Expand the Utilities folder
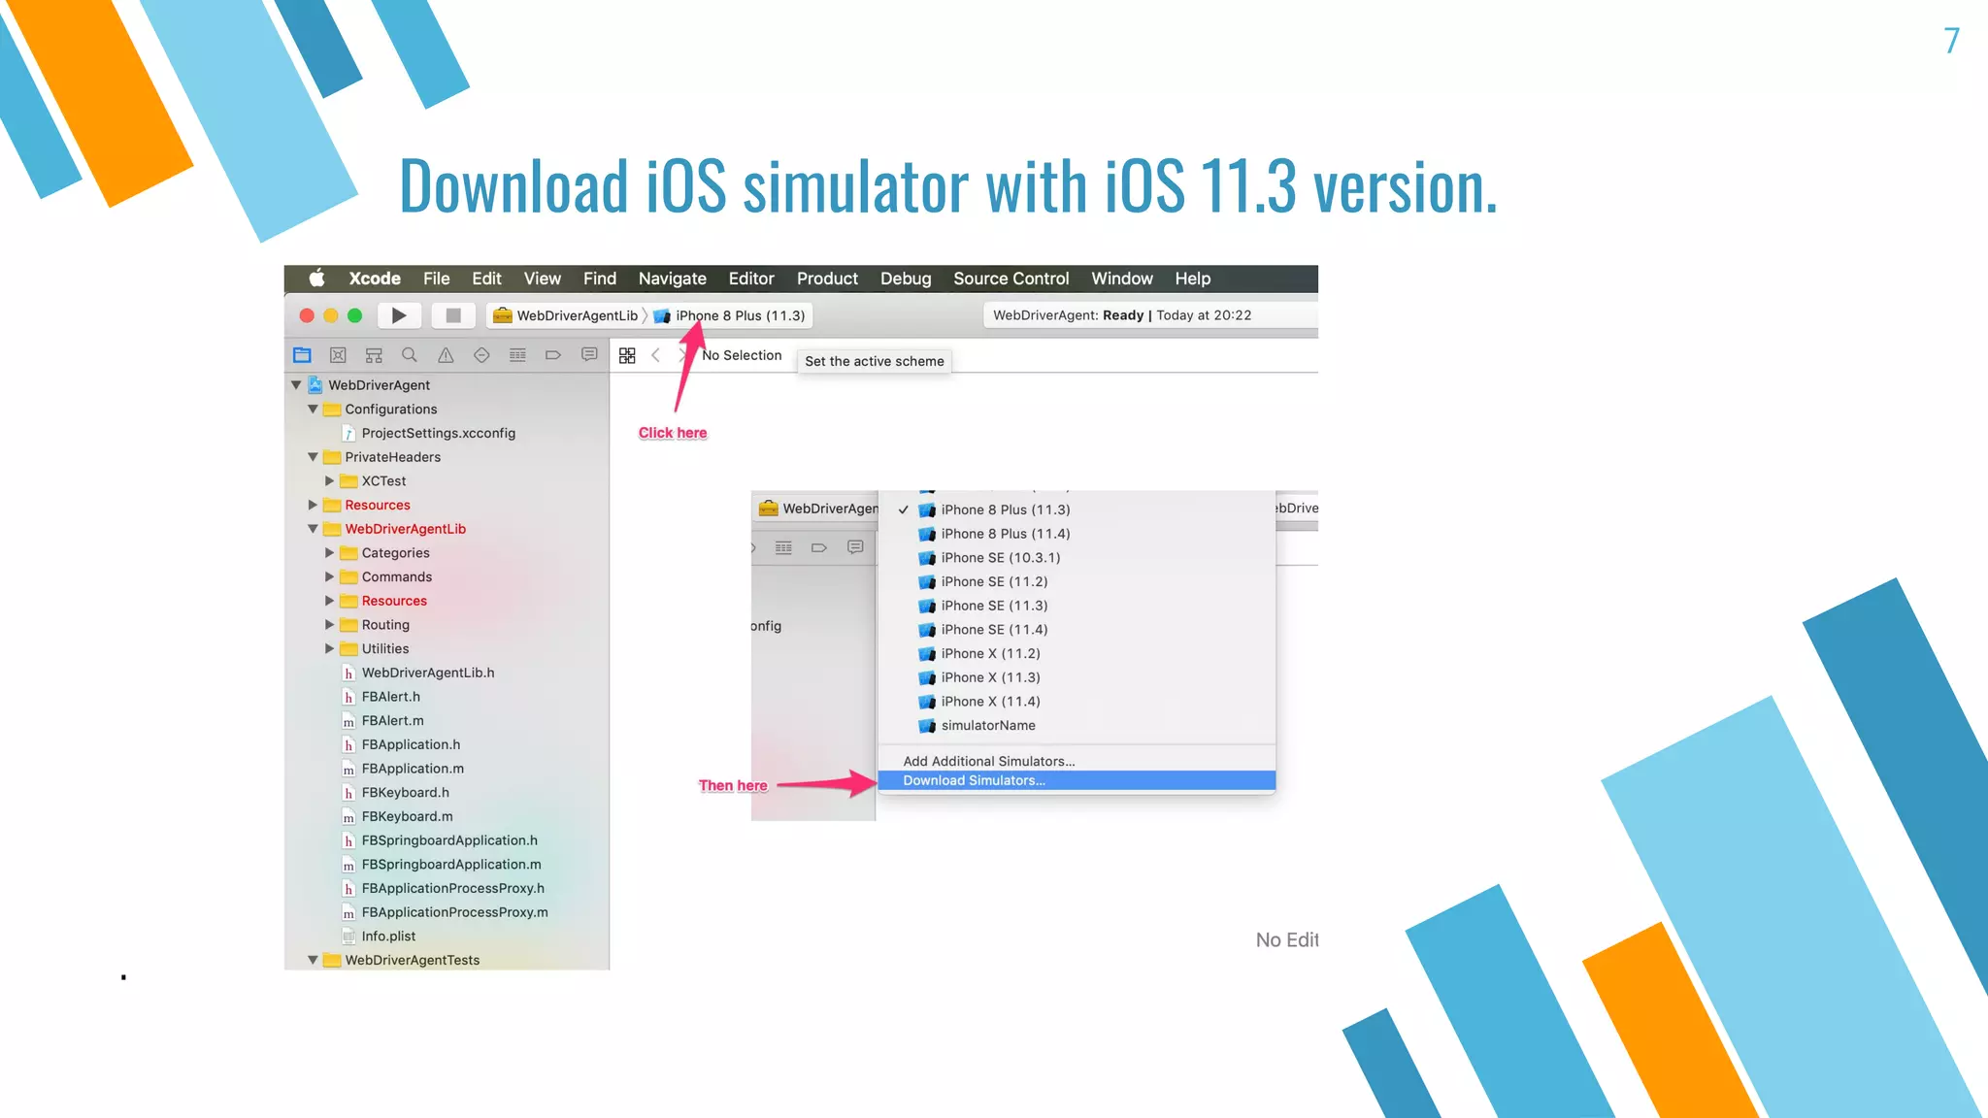This screenshot has width=1988, height=1118. click(x=329, y=648)
